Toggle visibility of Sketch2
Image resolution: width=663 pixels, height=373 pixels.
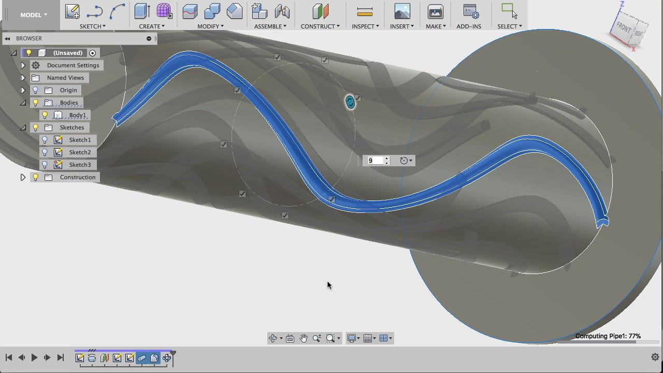(x=45, y=152)
